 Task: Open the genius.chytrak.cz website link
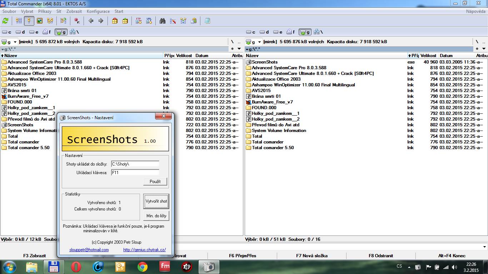point(144,250)
